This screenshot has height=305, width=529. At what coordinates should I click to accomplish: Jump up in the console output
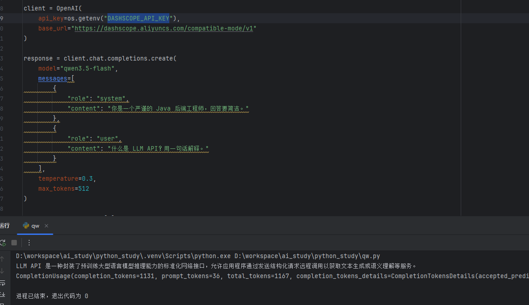2,259
